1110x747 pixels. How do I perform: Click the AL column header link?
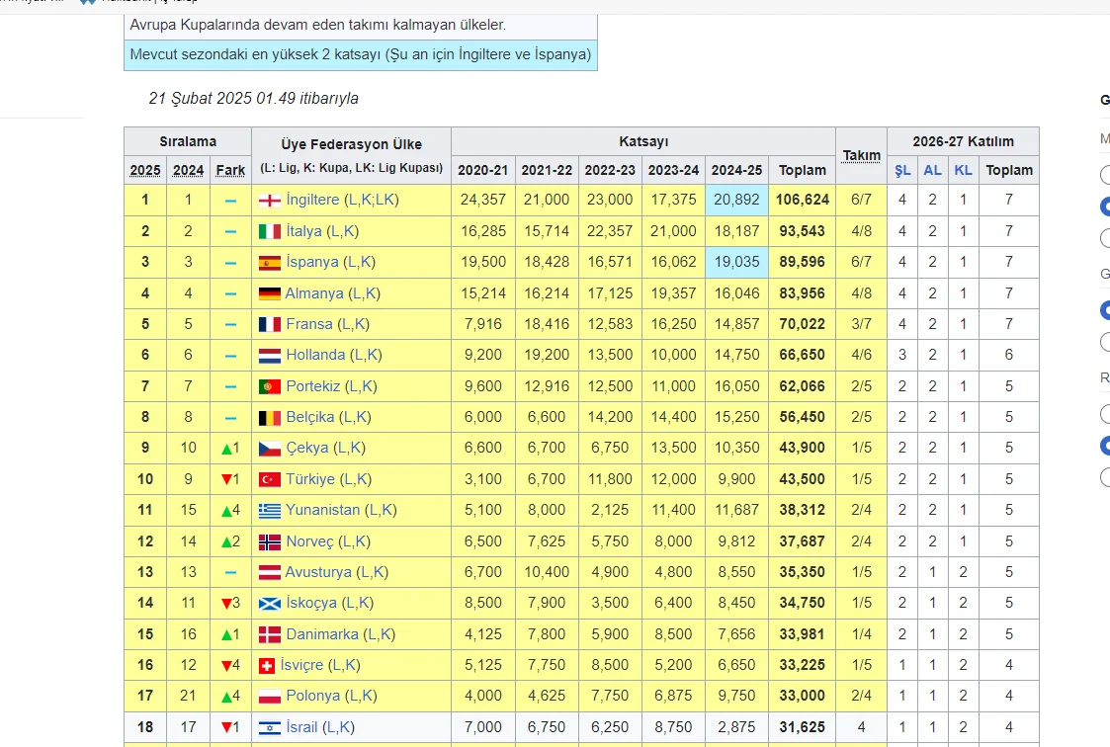pos(932,170)
